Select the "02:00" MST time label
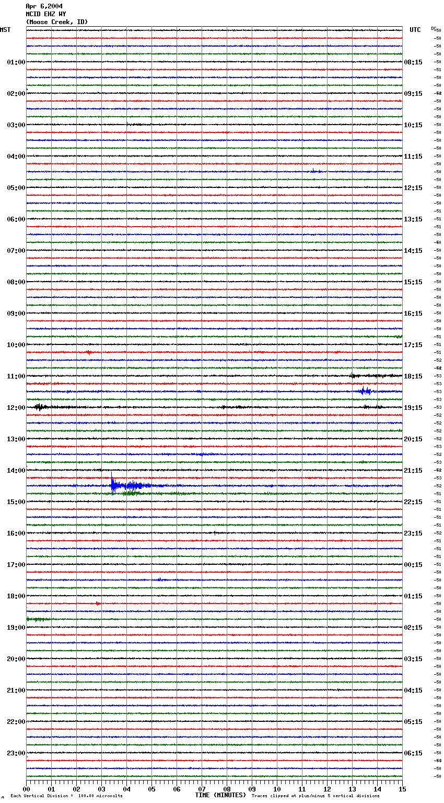Screen dimensions: 444x803 [x=16, y=94]
